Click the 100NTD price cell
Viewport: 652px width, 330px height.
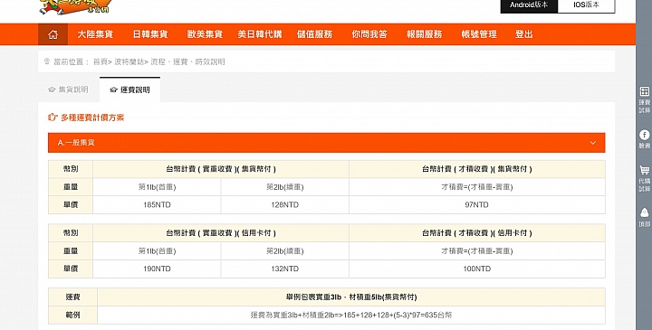coord(477,269)
